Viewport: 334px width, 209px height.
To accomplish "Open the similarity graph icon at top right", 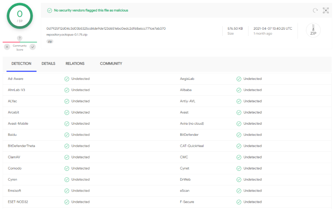I will click(326, 10).
